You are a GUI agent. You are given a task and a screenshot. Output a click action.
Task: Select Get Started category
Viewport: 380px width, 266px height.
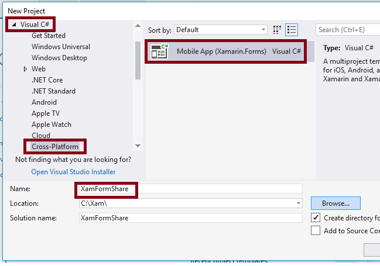(49, 36)
